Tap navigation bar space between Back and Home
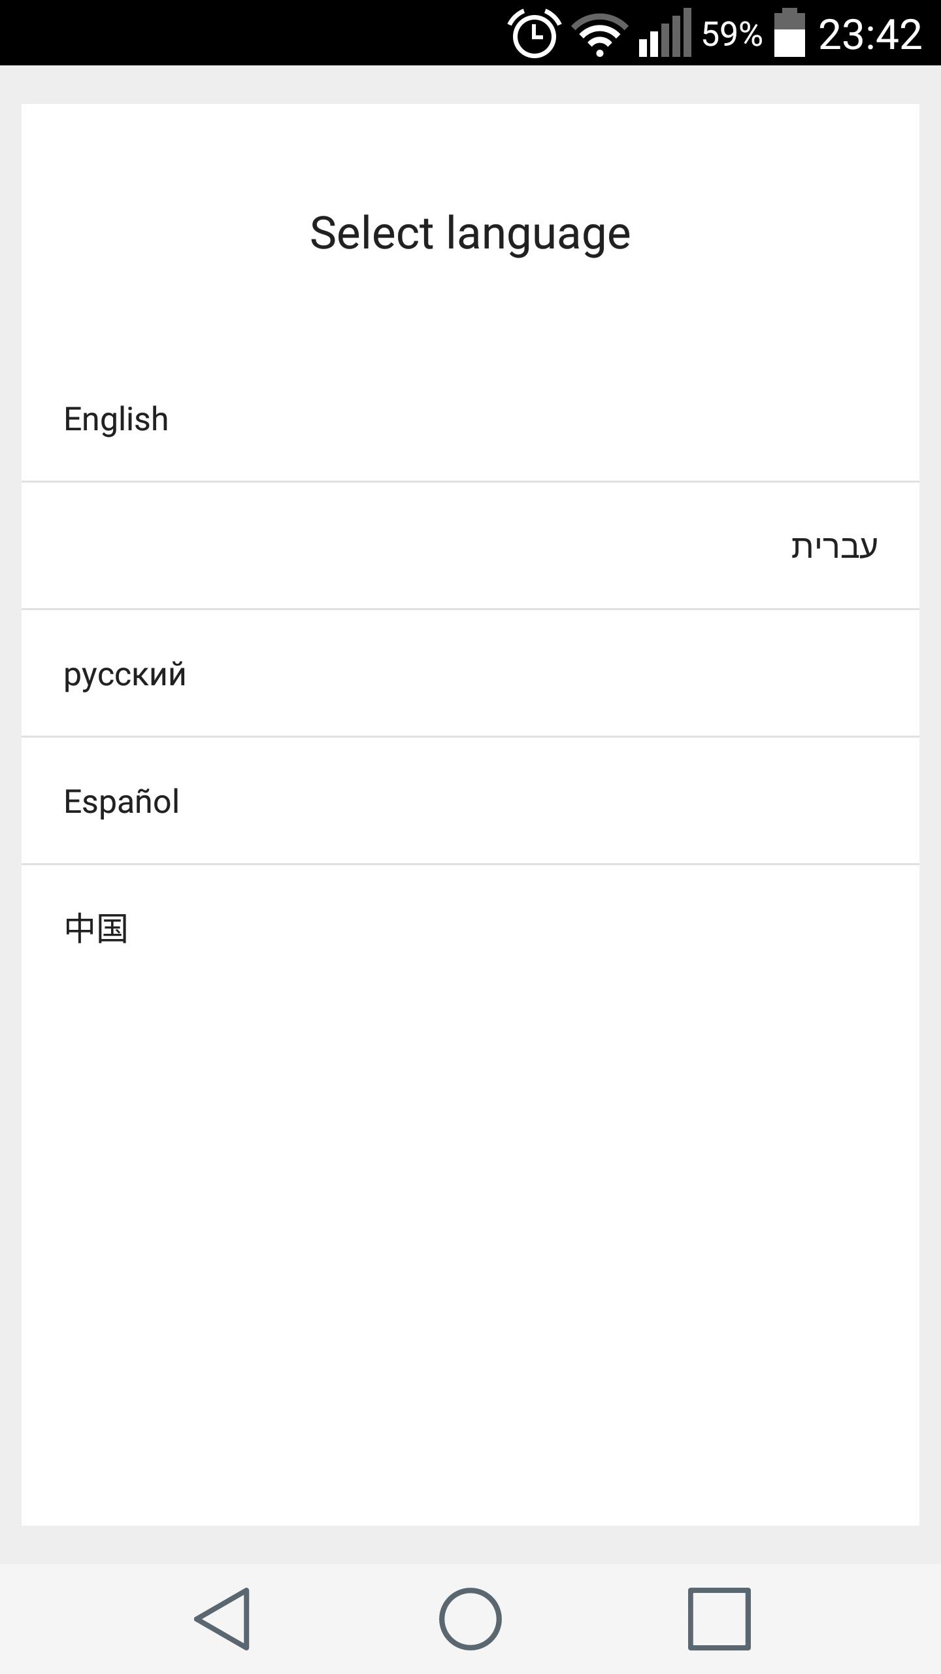 point(346,1618)
